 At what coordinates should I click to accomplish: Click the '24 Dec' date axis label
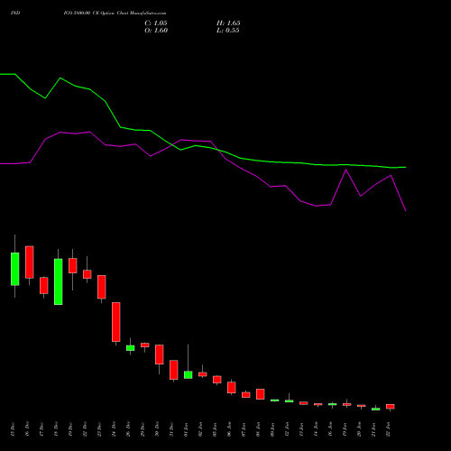pyautogui.click(x=114, y=429)
